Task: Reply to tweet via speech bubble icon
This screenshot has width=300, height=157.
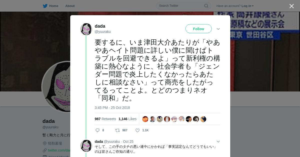Action: [x=97, y=130]
